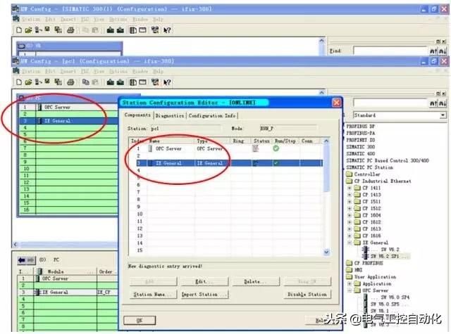
Task: Click Open icon in SIMATIC 300 window toolbar
Action: (x=28, y=30)
